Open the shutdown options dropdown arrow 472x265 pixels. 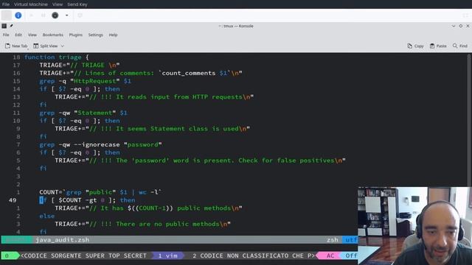click(66, 15)
